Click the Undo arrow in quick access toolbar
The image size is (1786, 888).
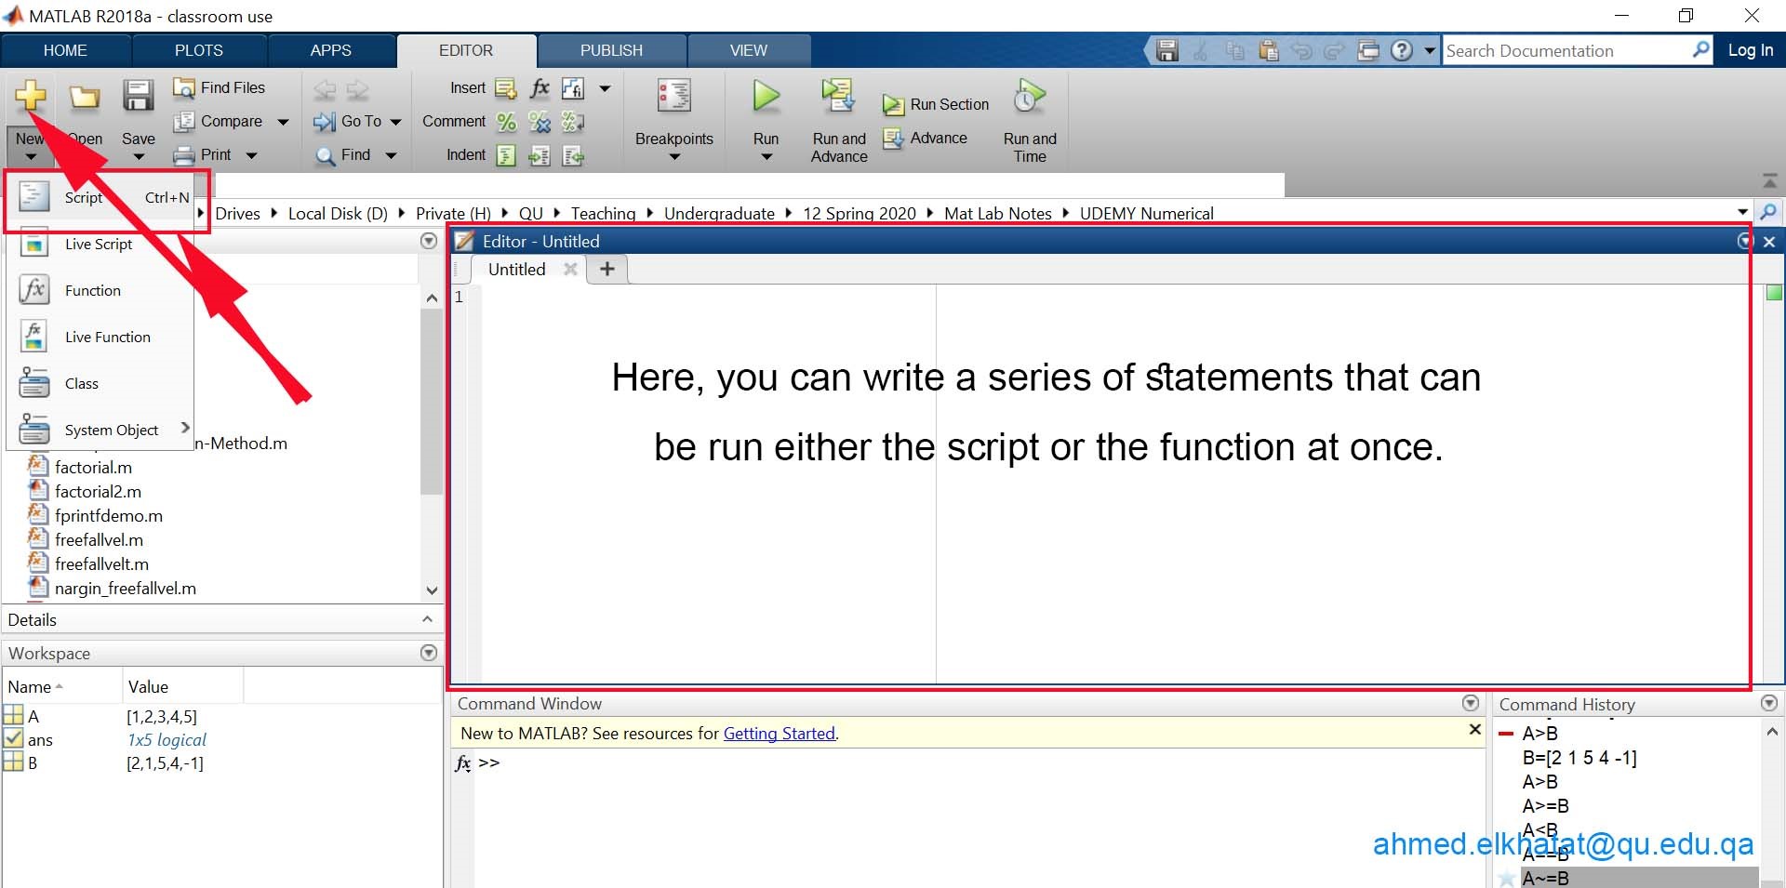click(1301, 50)
